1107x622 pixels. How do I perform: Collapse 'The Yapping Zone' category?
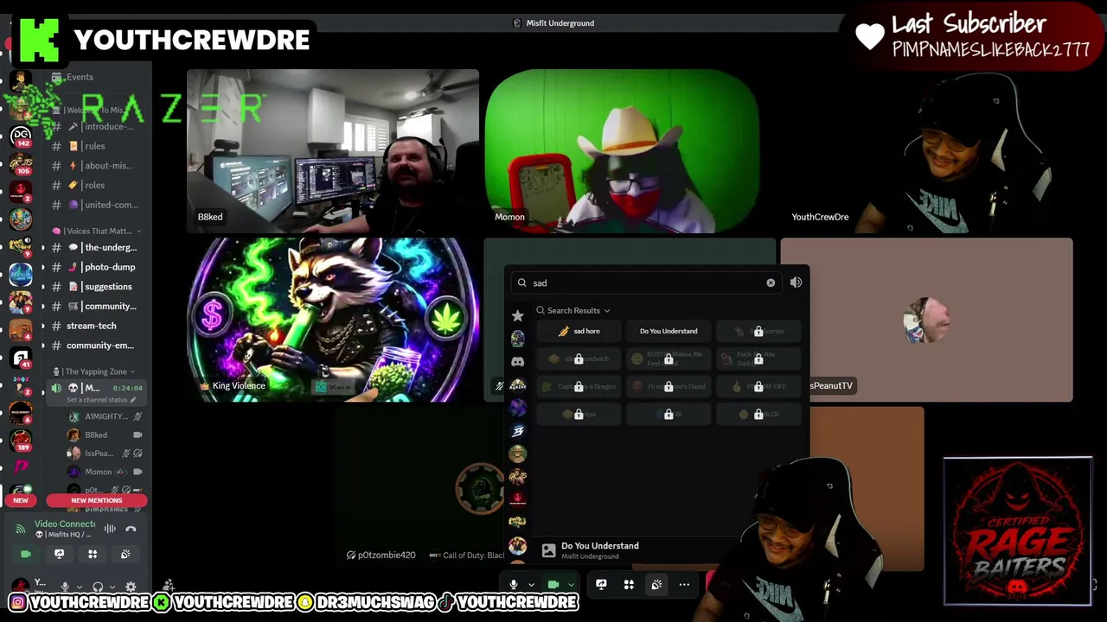95,371
